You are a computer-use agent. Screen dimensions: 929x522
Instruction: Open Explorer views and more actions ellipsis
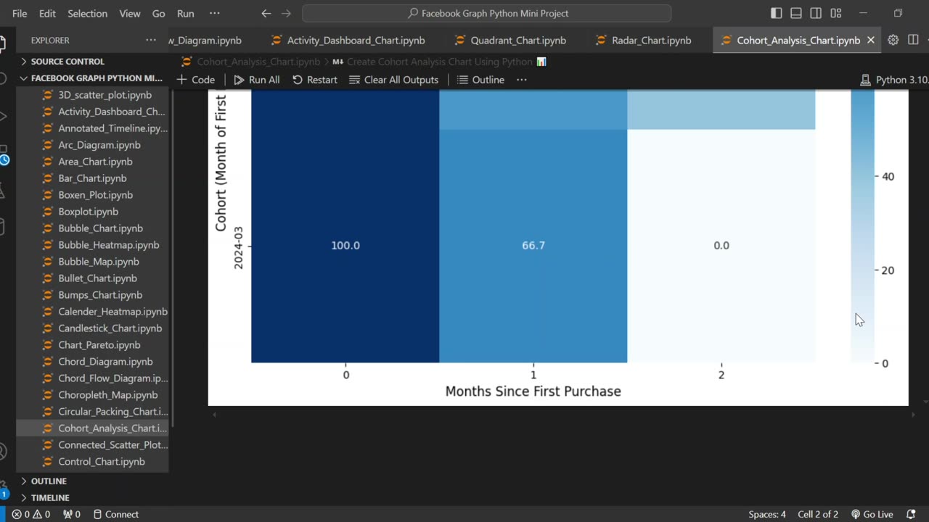tap(151, 40)
